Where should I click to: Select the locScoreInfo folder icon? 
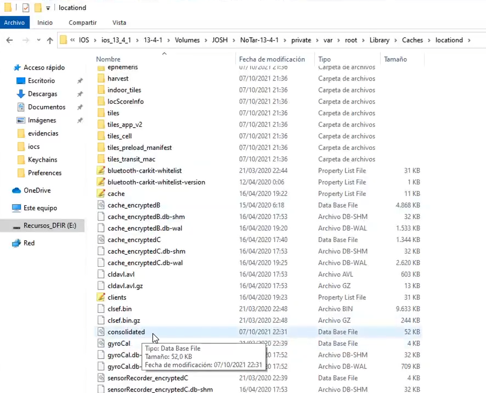coord(101,102)
